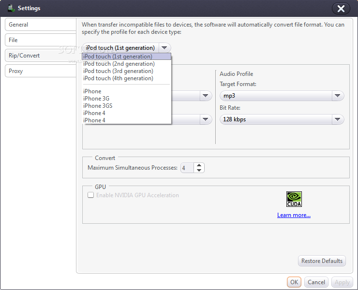The width and height of the screenshot is (358, 290).
Task: Select iPhone 3GS in the device list
Action: tap(126, 106)
